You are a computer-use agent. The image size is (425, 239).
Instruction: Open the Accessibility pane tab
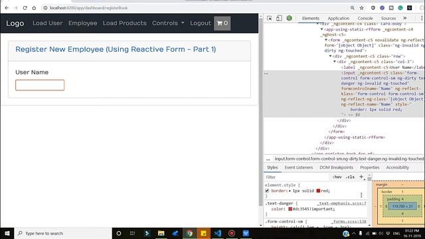[x=397, y=167]
